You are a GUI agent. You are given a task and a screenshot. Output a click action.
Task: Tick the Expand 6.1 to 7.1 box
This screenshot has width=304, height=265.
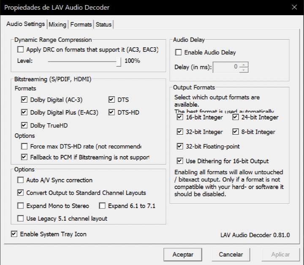(102, 206)
